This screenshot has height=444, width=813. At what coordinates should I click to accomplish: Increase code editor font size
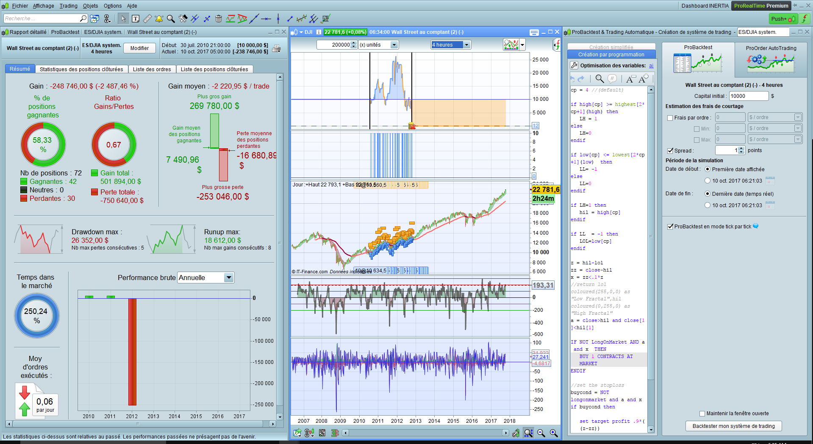tap(644, 78)
